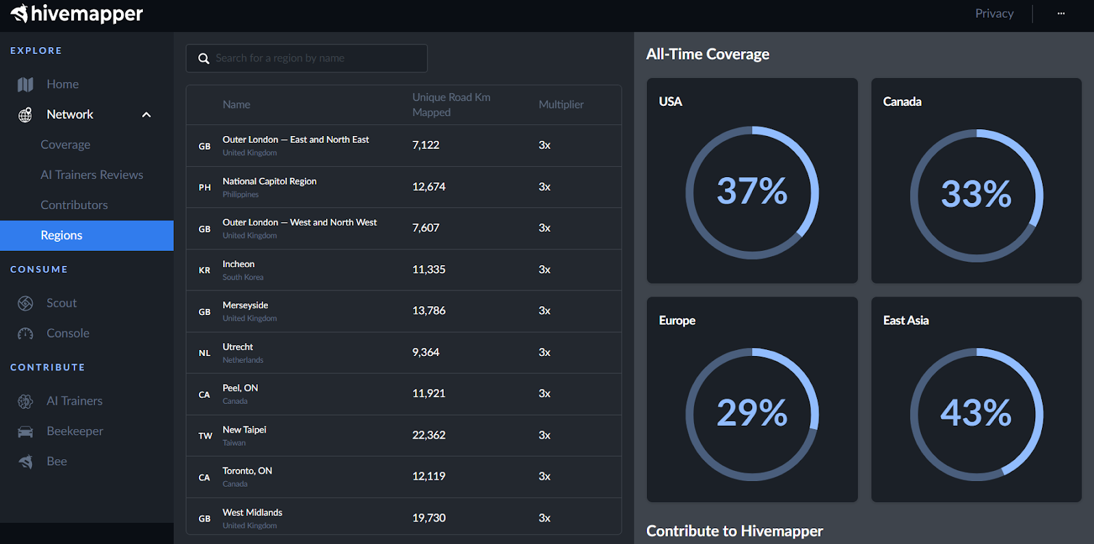Screen dimensions: 1094x544
Task: Collapse the Network section chevron
Action: pyautogui.click(x=146, y=115)
